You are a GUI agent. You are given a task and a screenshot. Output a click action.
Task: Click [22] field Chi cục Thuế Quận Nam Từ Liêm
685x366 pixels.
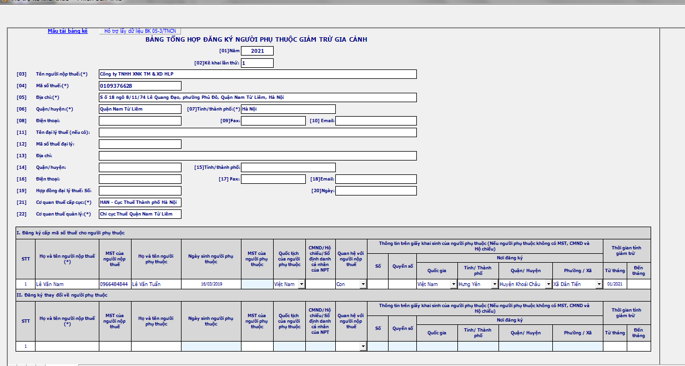140,214
